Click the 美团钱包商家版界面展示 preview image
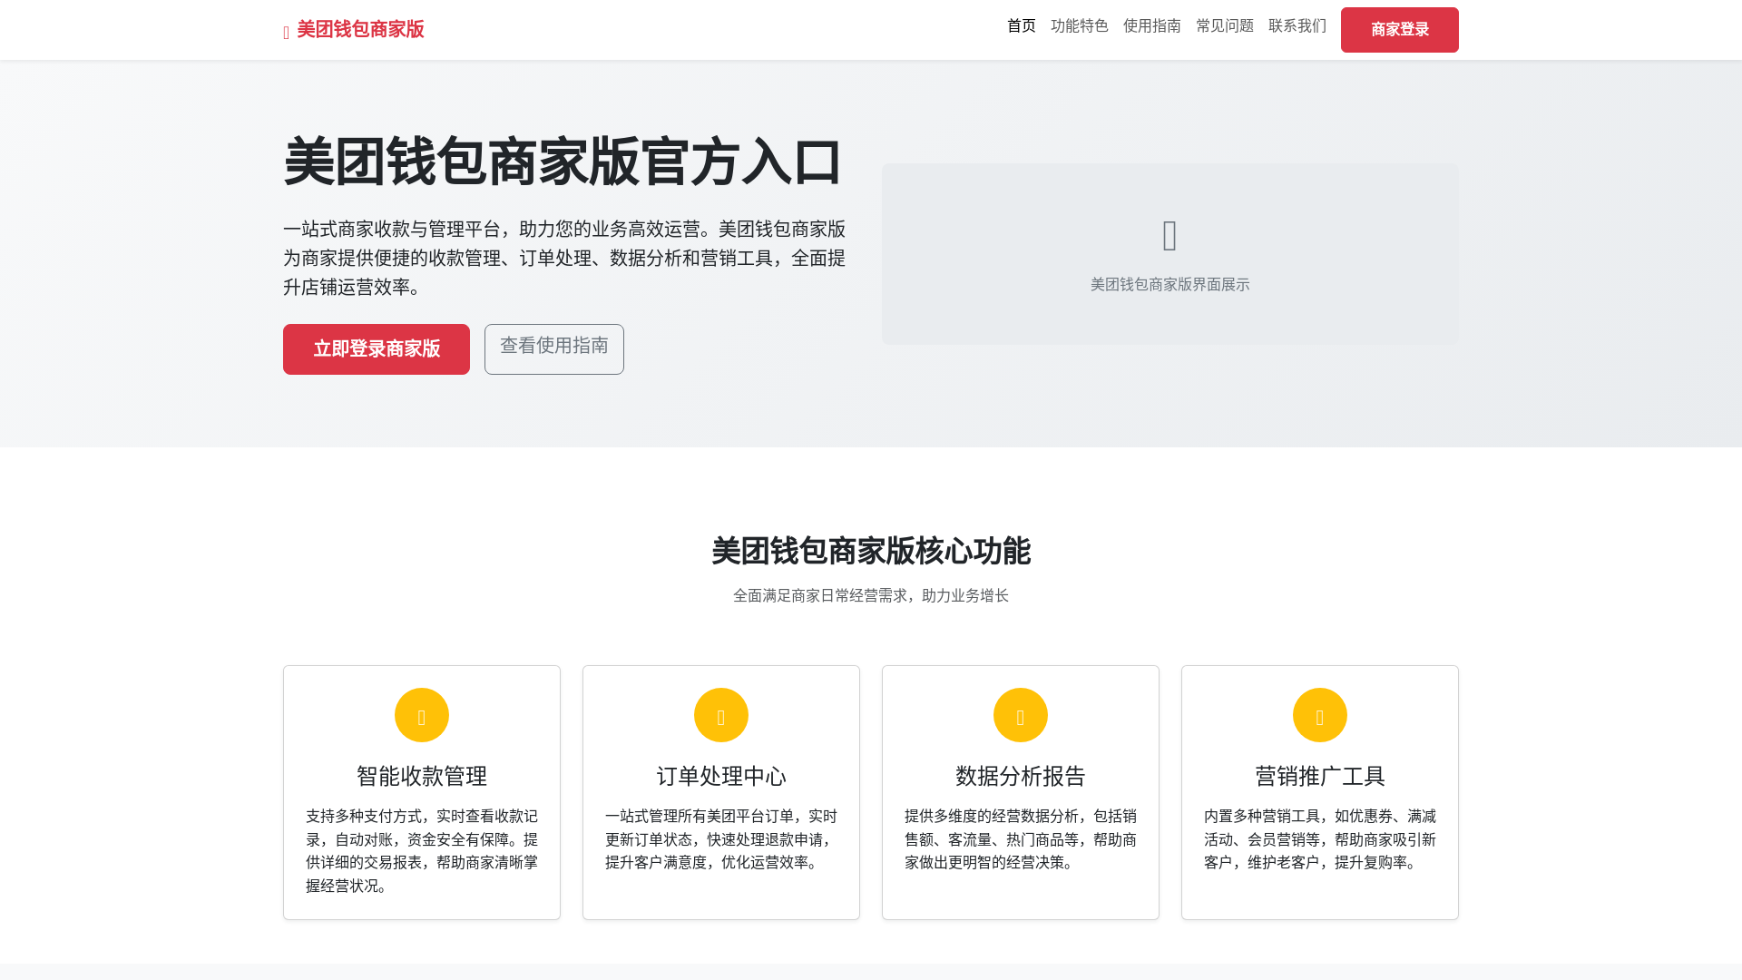Screen dimensions: 1742x980 coord(1170,254)
